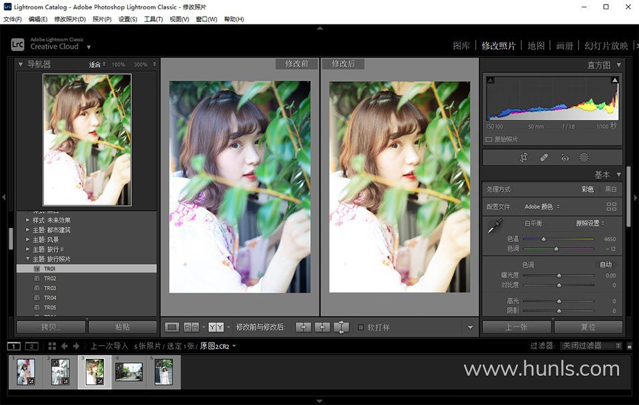Switch to loupe view mode
This screenshot has height=405, width=639.
[x=172, y=327]
